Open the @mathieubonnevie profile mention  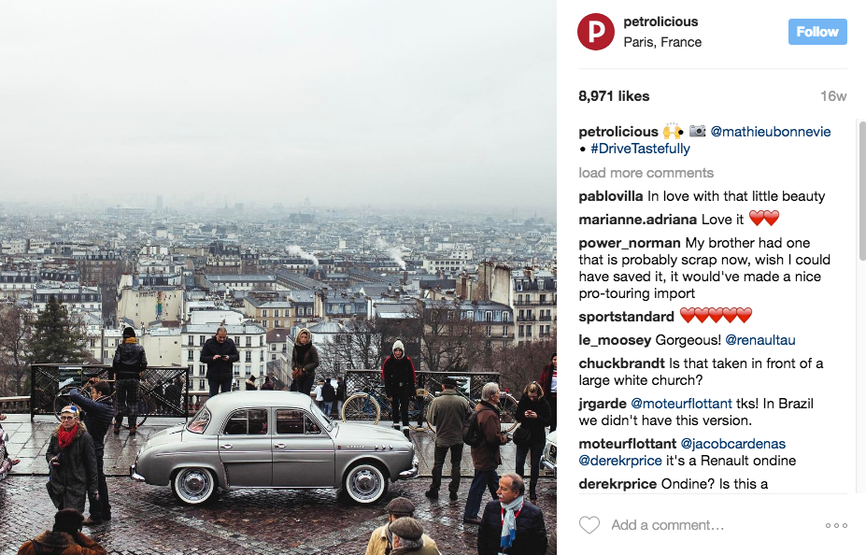(x=771, y=132)
